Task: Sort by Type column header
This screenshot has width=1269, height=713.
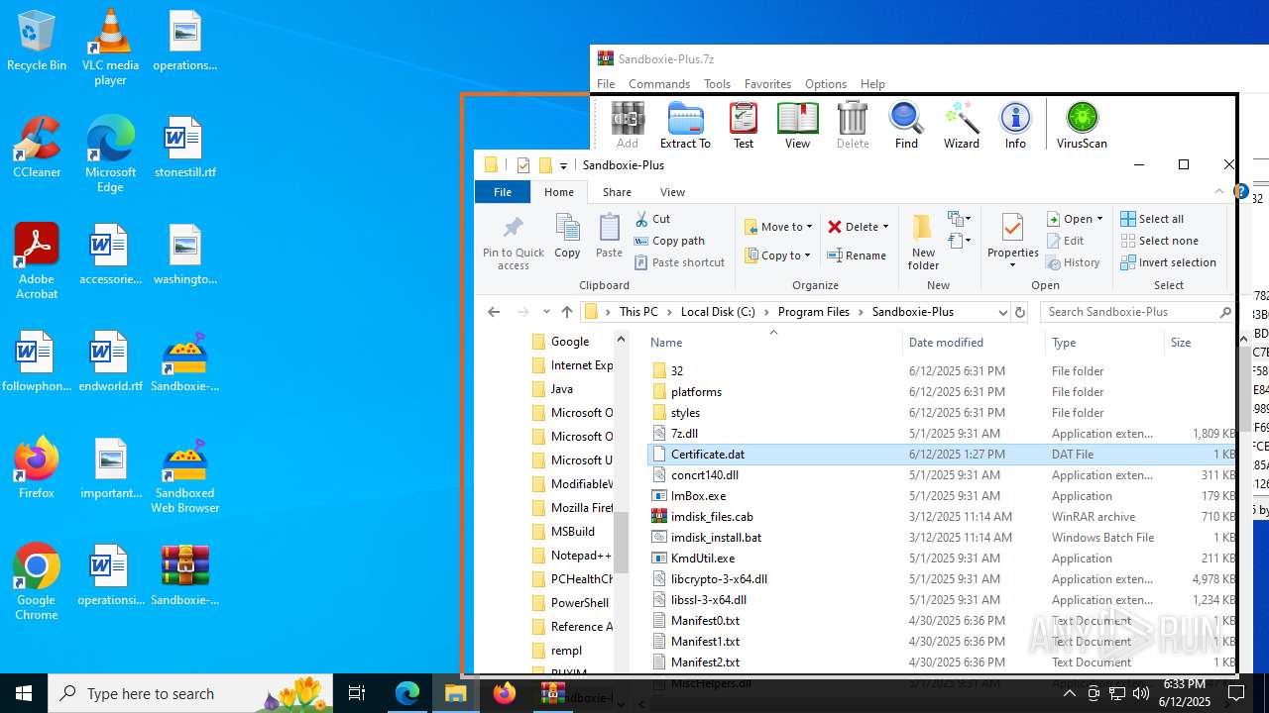Action: point(1104,343)
